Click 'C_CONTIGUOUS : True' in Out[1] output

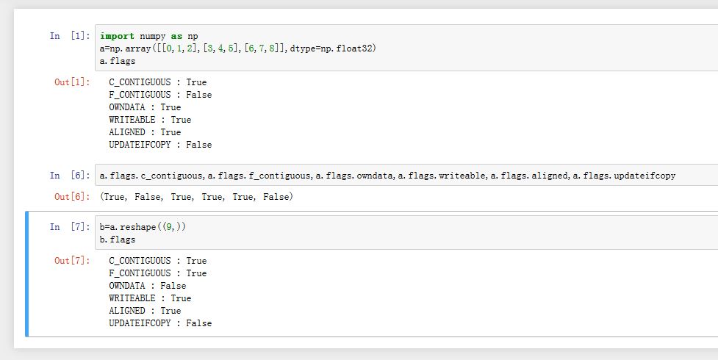pos(157,82)
